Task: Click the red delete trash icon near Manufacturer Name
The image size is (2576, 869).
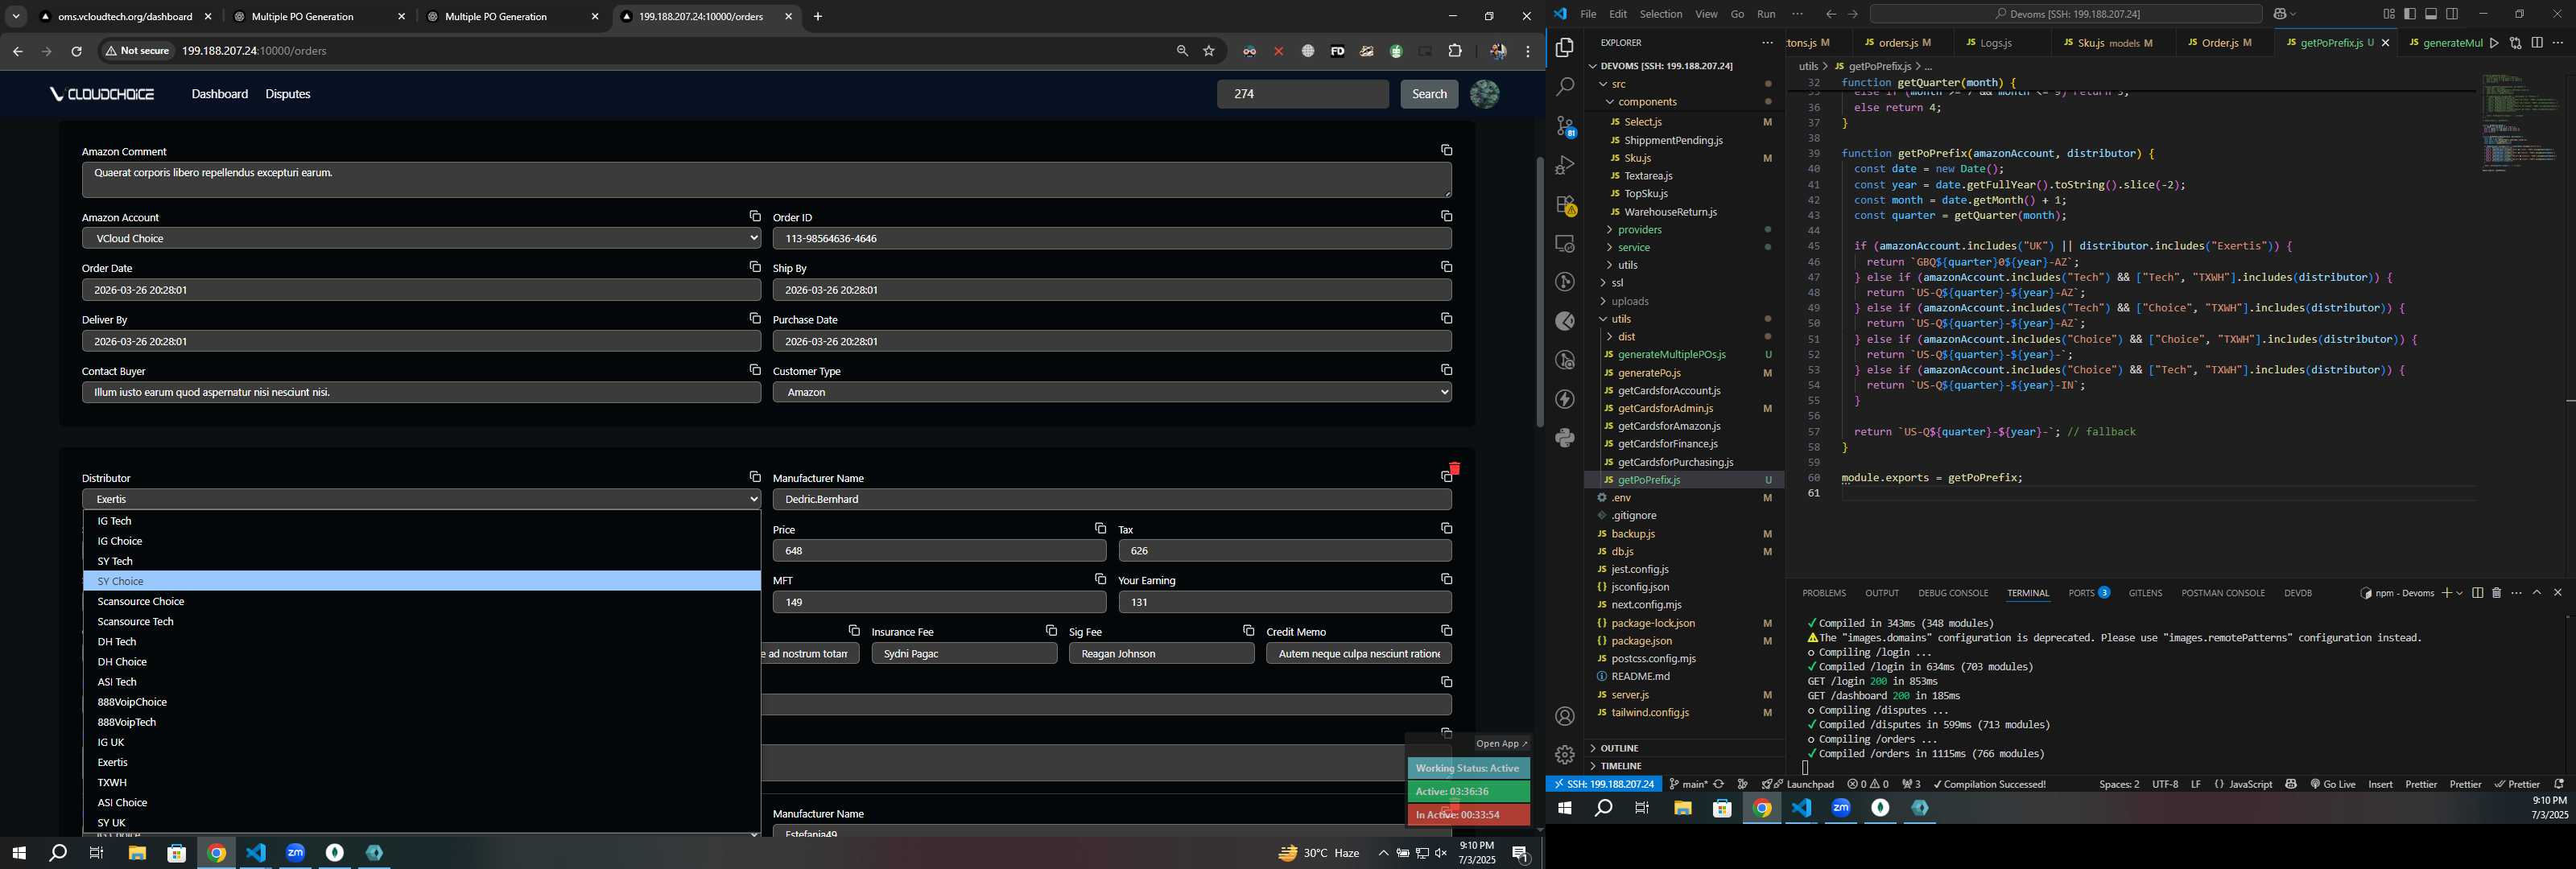Action: [x=1454, y=468]
